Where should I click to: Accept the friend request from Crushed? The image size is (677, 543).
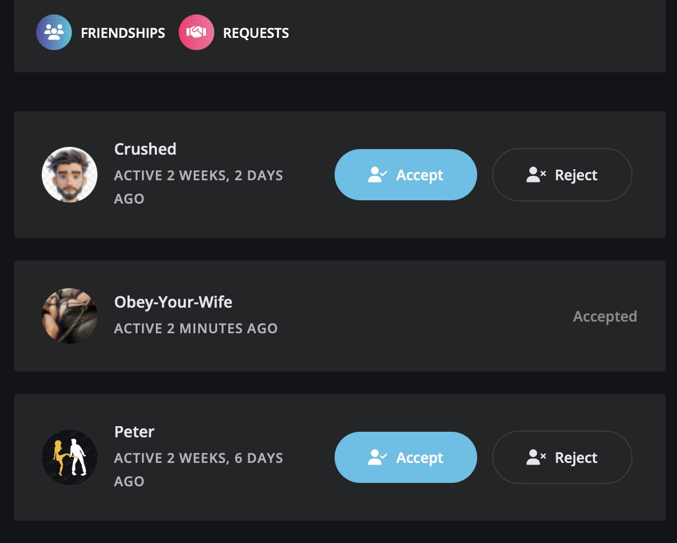[x=406, y=175]
